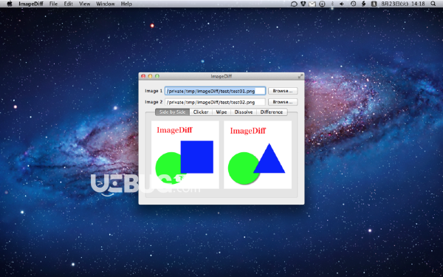Image resolution: width=443 pixels, height=277 pixels.
Task: Browse for Image 1 file
Action: click(283, 91)
